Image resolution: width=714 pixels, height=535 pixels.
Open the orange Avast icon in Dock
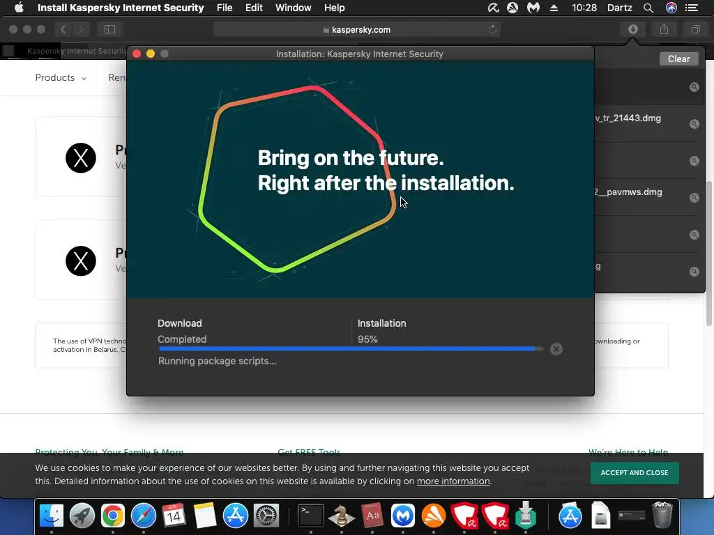pos(433,515)
